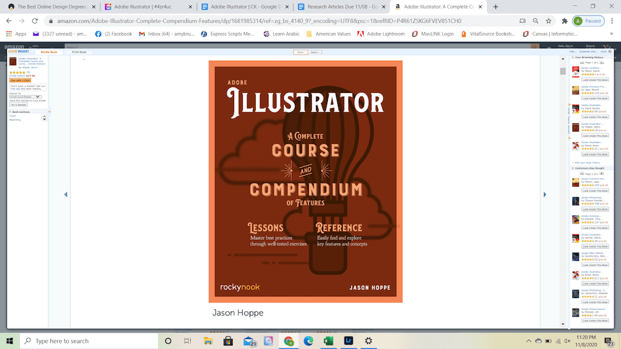
Task: Open Chrome extensions puzzle icon
Action: pyautogui.click(x=564, y=21)
